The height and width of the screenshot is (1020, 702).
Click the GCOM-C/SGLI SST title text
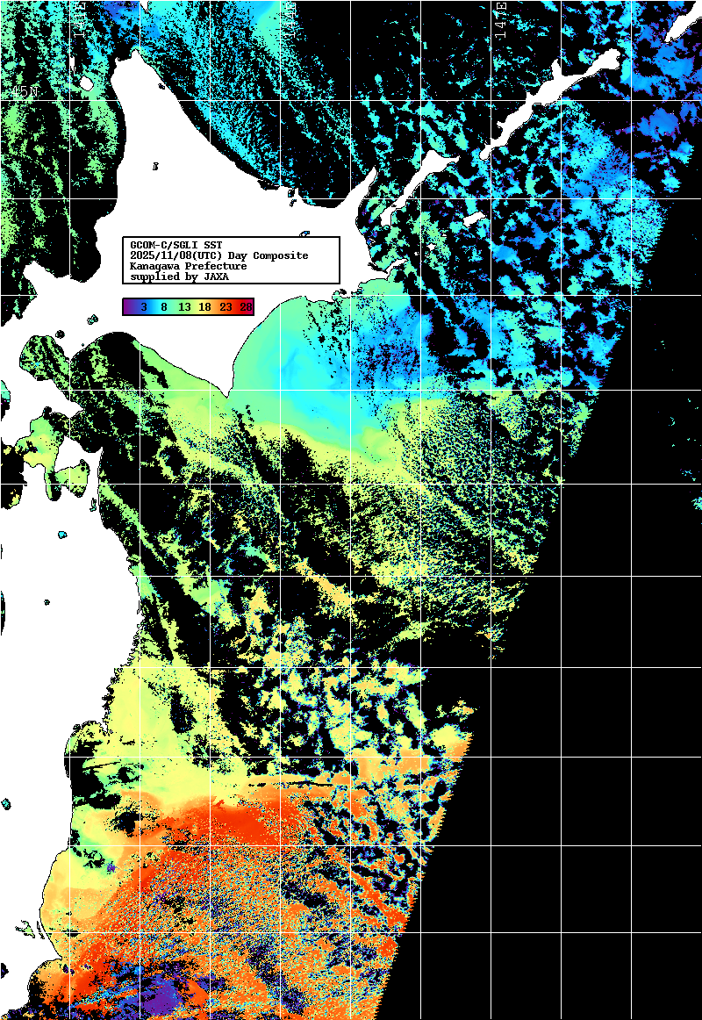click(175, 245)
